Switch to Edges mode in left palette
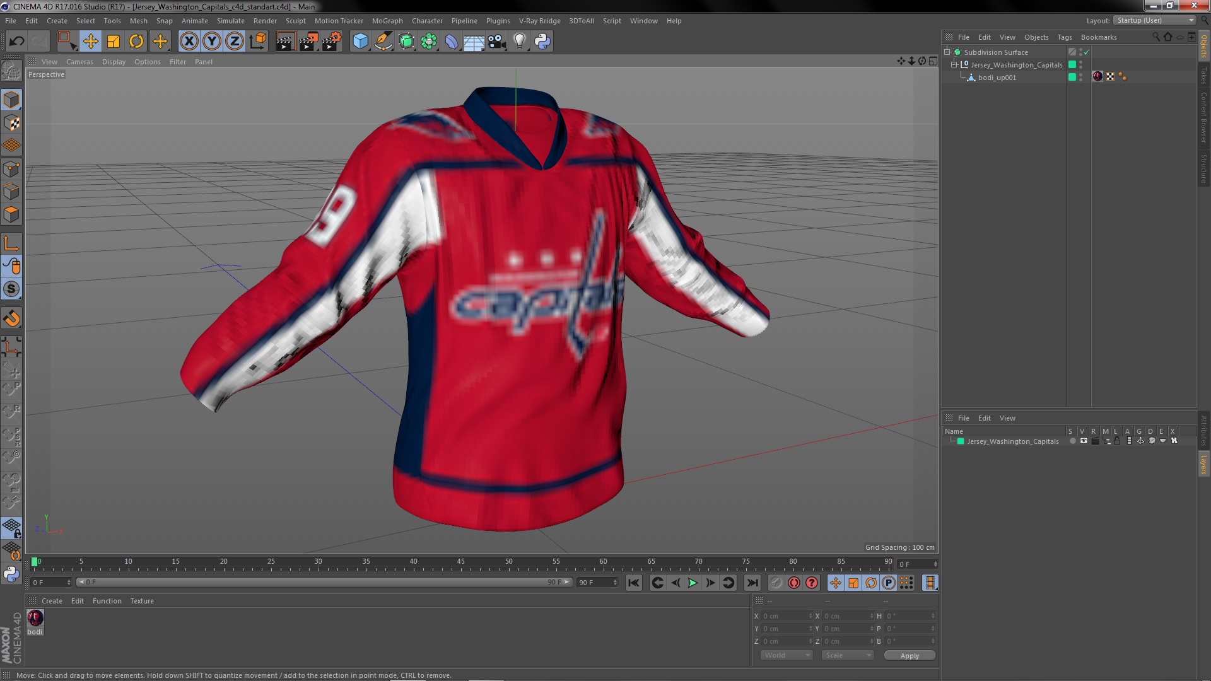The image size is (1211, 681). click(11, 192)
